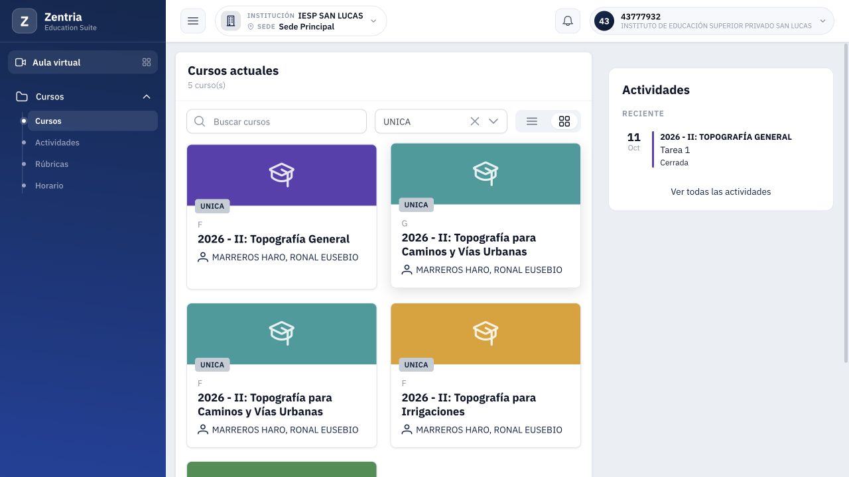Click the grid icon beside Aula virtual
This screenshot has height=477, width=849.
coord(147,62)
